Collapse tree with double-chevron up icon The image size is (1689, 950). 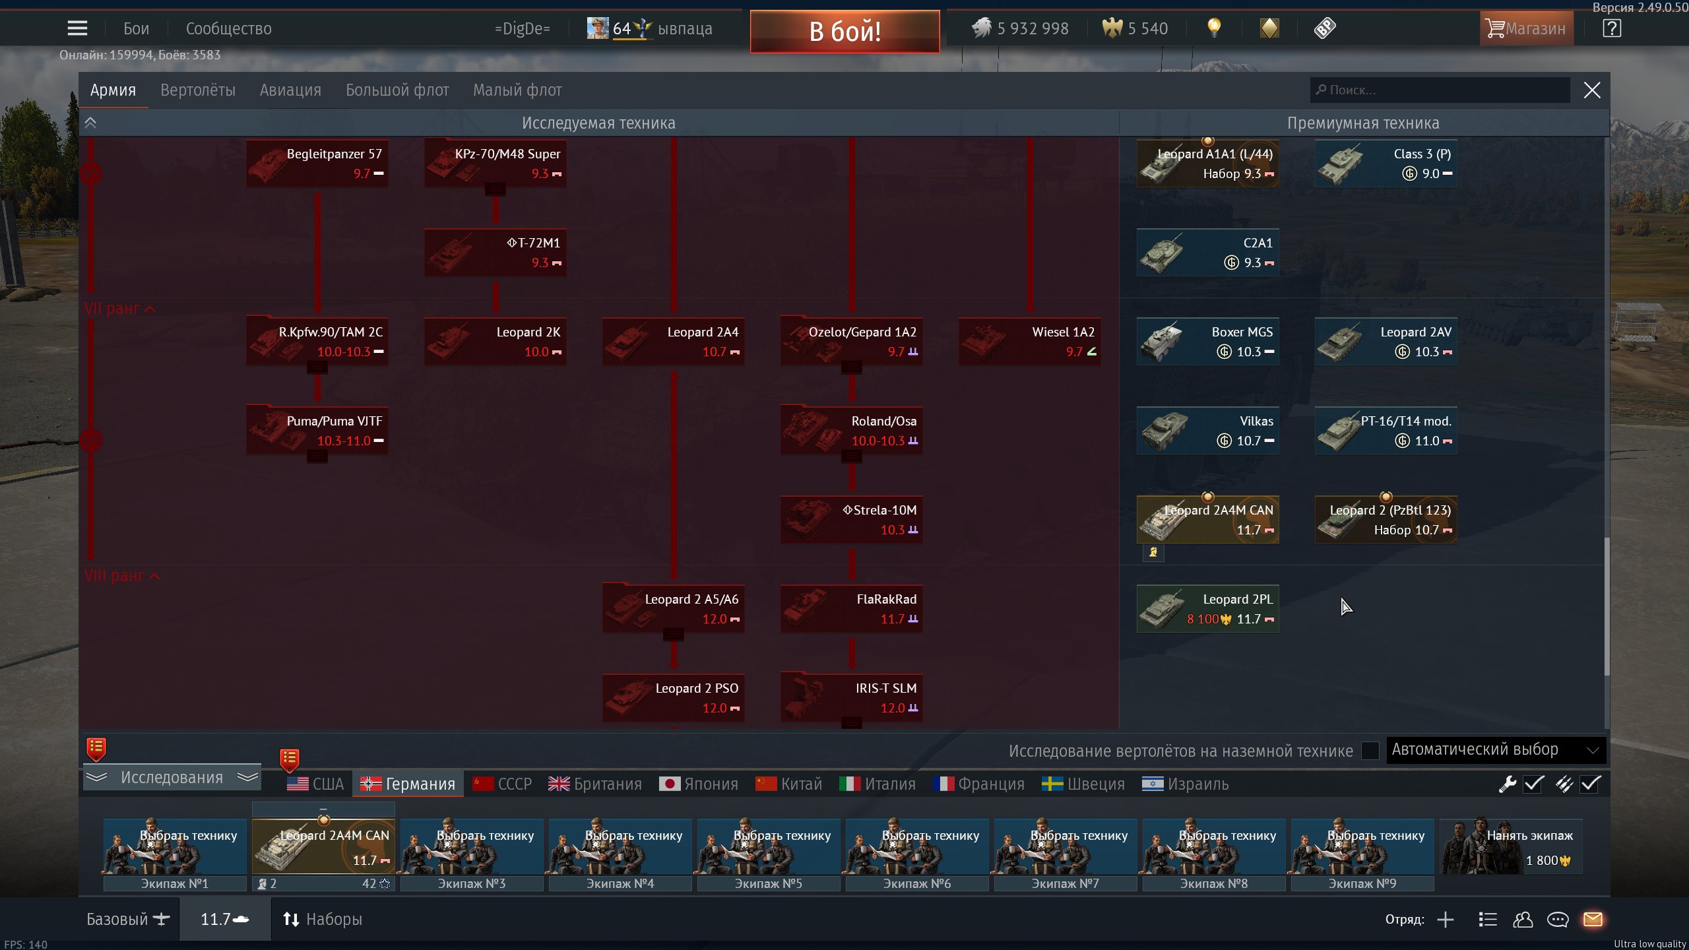click(90, 123)
